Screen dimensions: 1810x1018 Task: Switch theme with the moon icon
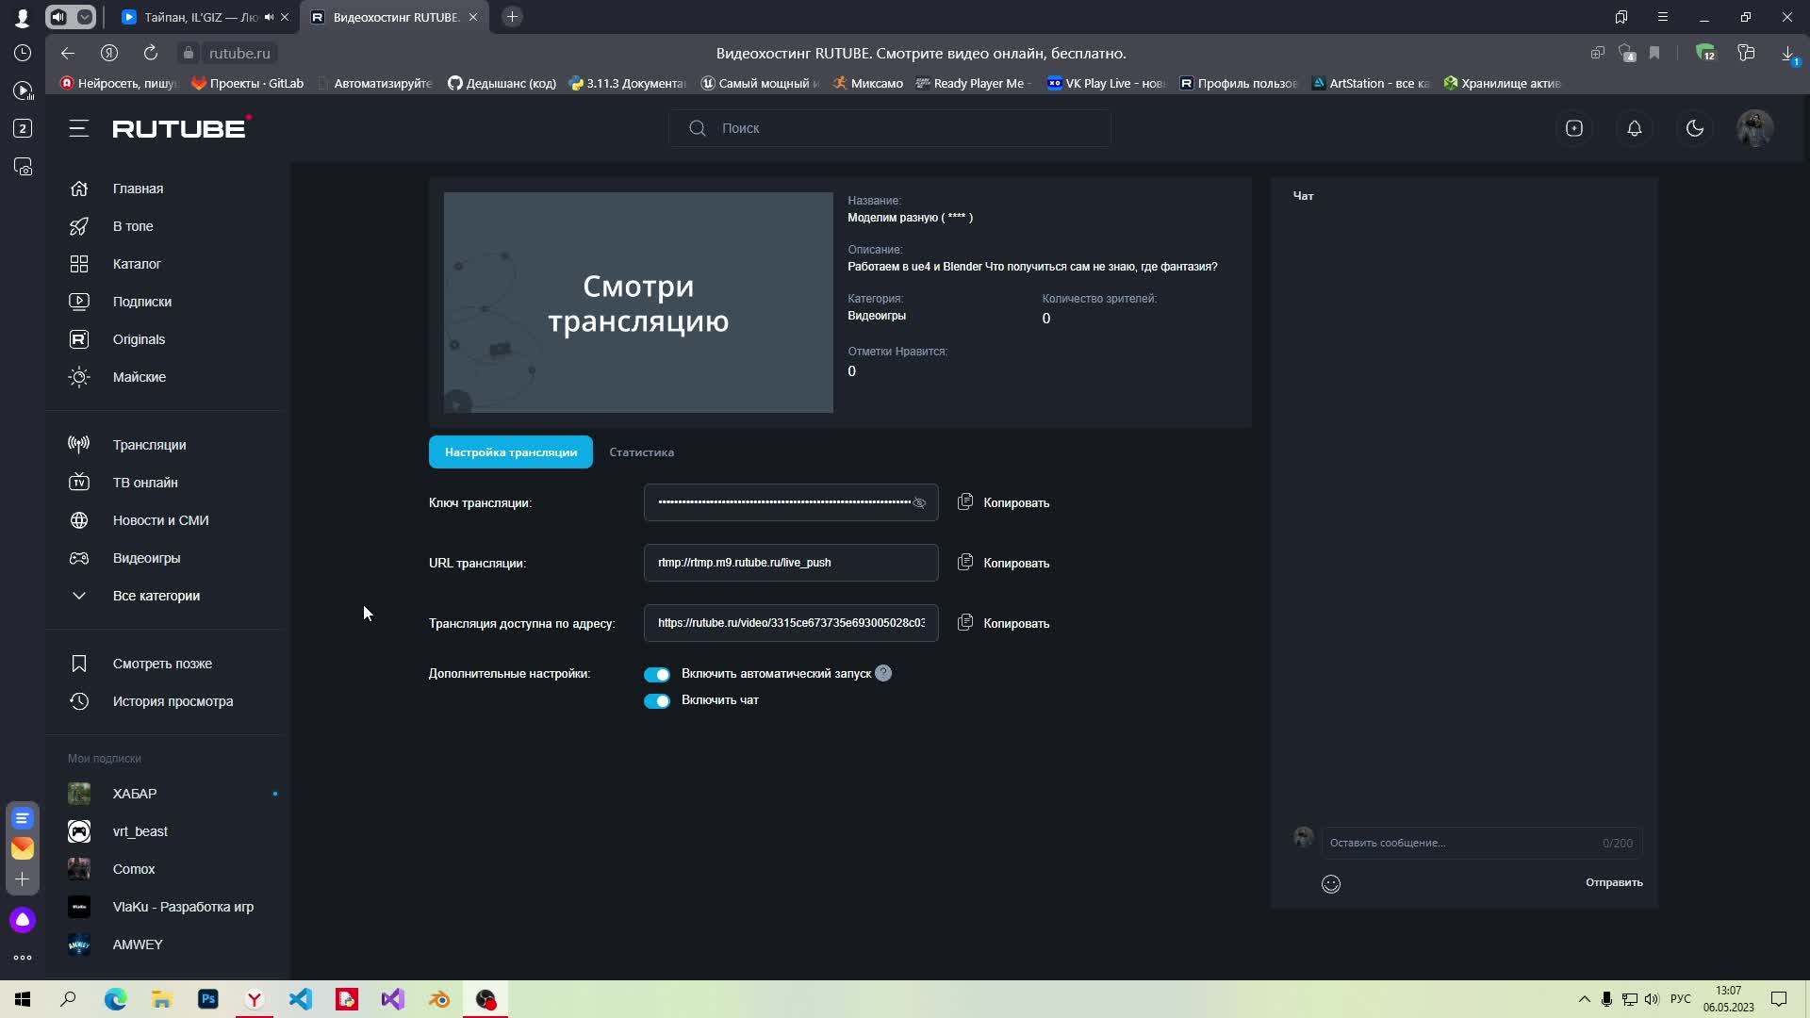tap(1694, 128)
